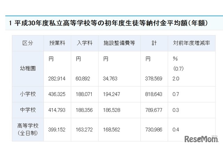This screenshot has height=147, width=223.
Task: Click the (0.7) value in 幼稚園 row
Action: pos(178,69)
